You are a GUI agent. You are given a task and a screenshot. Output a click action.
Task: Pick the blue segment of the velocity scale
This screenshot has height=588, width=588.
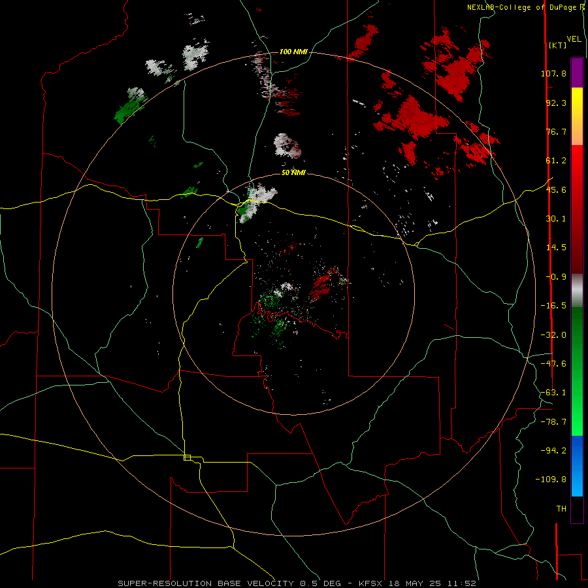click(x=577, y=466)
